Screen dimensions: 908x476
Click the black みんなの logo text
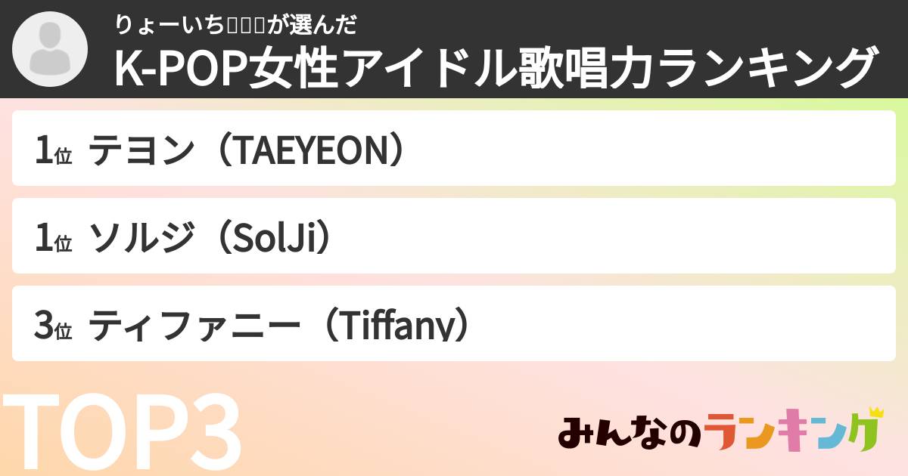[630, 433]
